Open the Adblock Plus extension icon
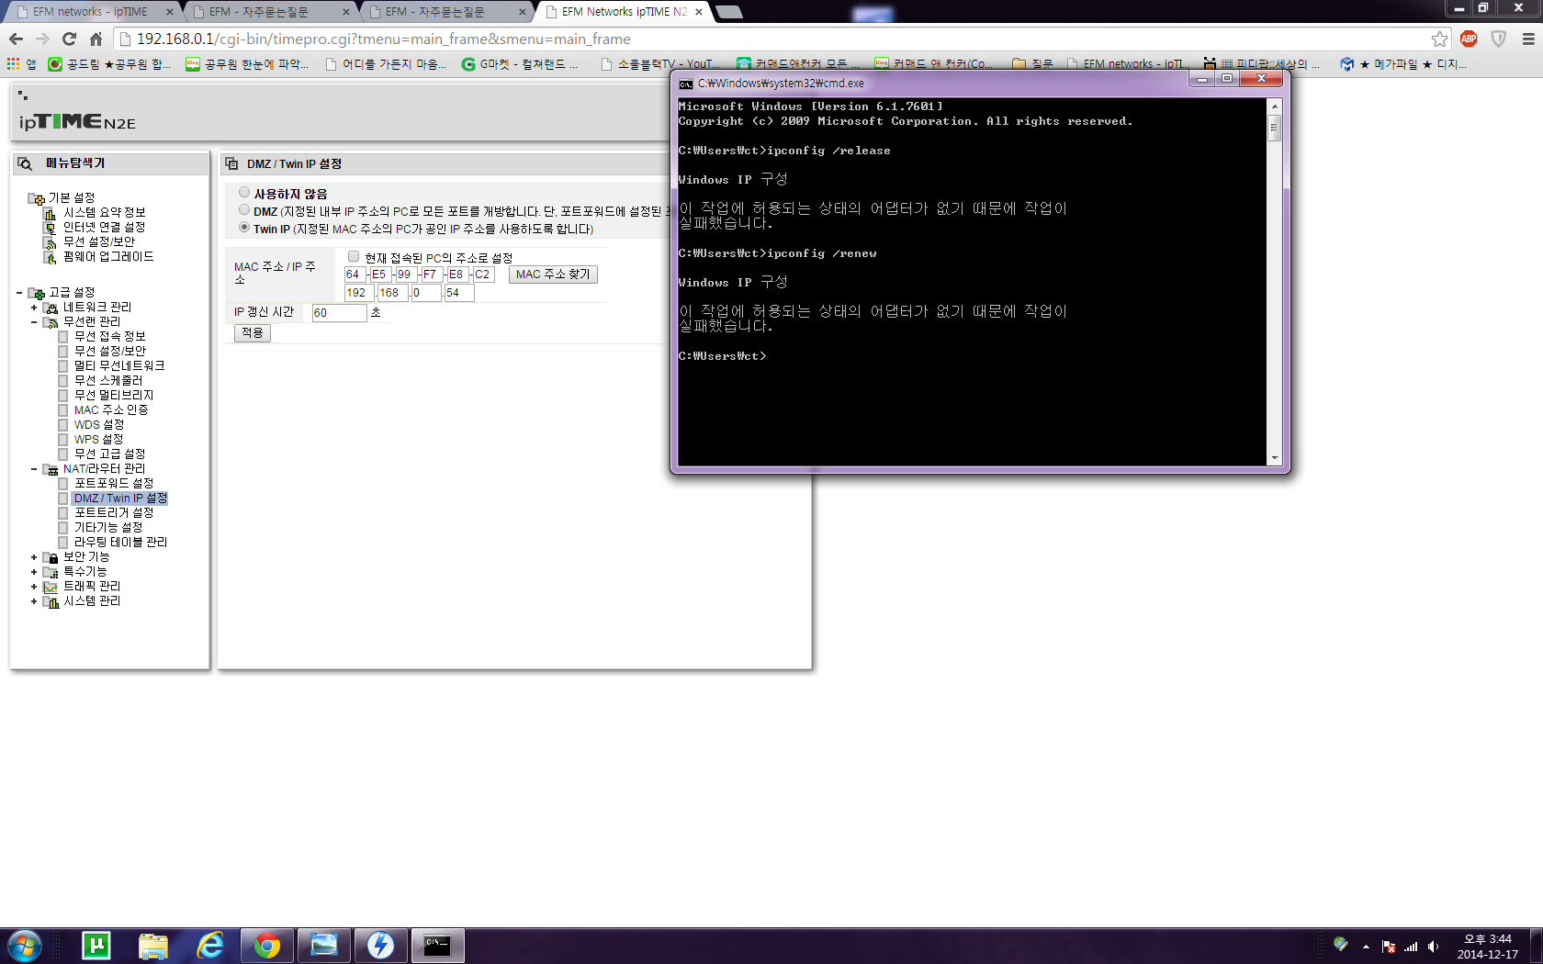The width and height of the screenshot is (1543, 964). pyautogui.click(x=1469, y=39)
